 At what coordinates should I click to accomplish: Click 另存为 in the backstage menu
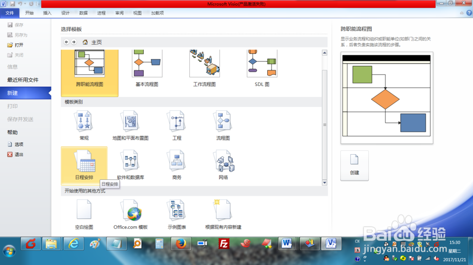(x=18, y=35)
